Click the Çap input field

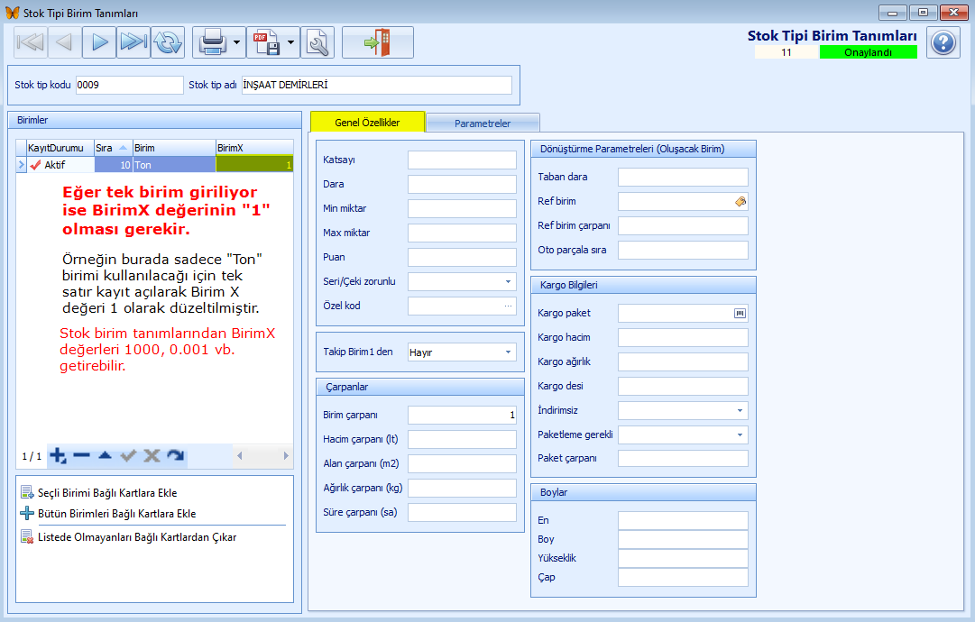point(683,577)
